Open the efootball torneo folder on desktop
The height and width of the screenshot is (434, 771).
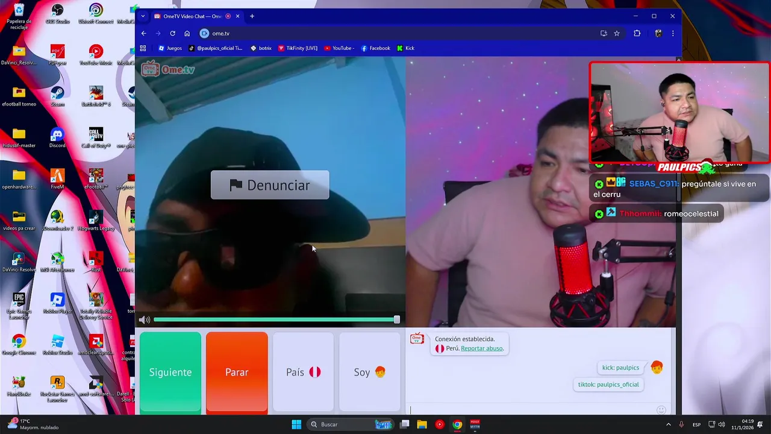point(19,96)
